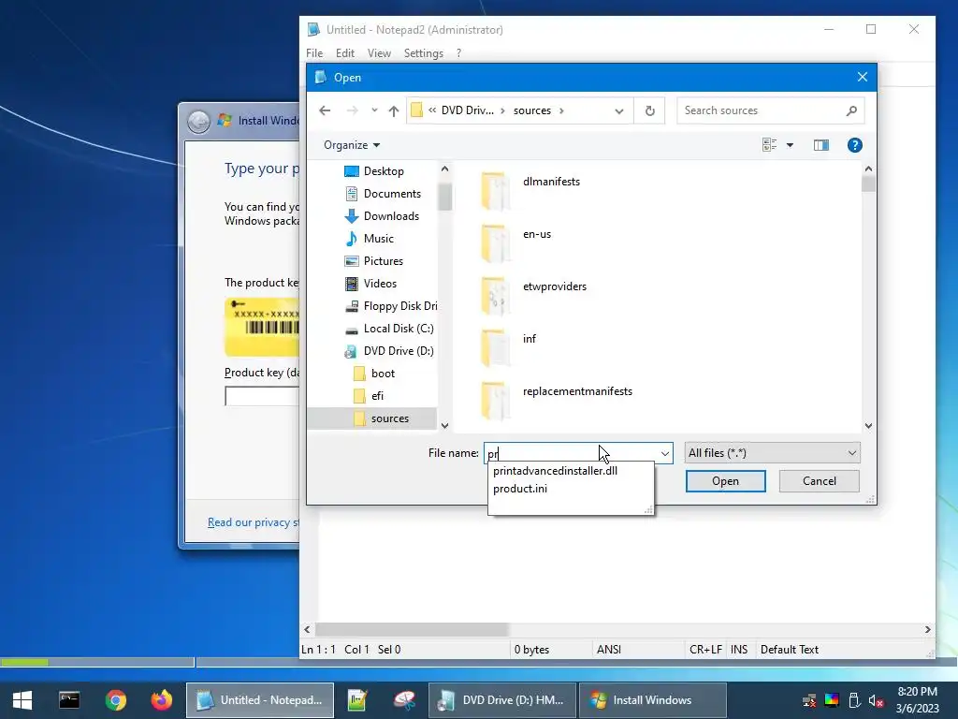Choose product.ini from suggestions

[x=520, y=489]
